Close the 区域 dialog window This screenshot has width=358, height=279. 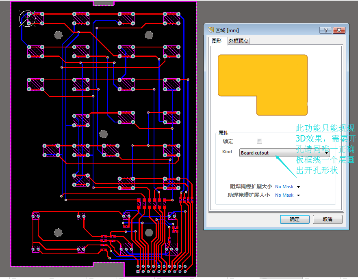pyautogui.click(x=339, y=30)
